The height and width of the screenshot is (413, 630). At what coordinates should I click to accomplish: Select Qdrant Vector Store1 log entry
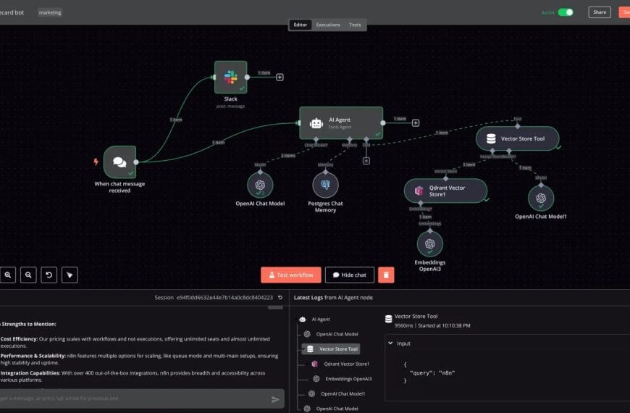click(341, 364)
